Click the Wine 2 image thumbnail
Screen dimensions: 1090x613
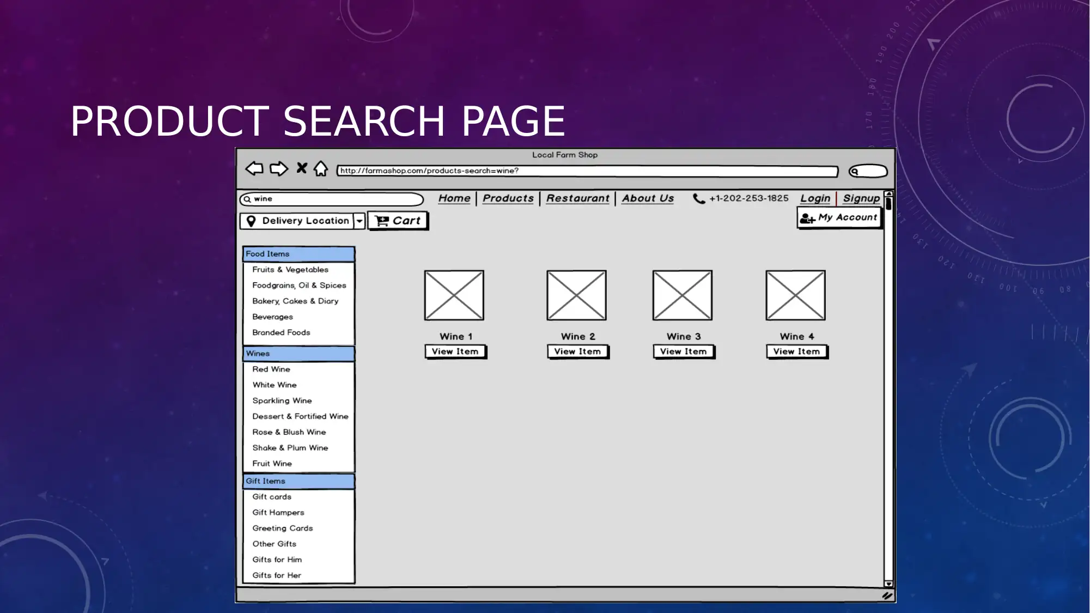[x=576, y=295]
